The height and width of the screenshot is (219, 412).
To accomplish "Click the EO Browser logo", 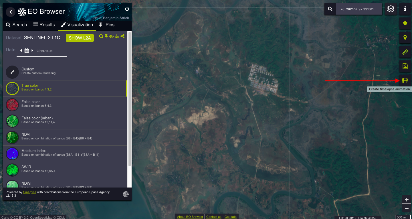I will [x=41, y=12].
